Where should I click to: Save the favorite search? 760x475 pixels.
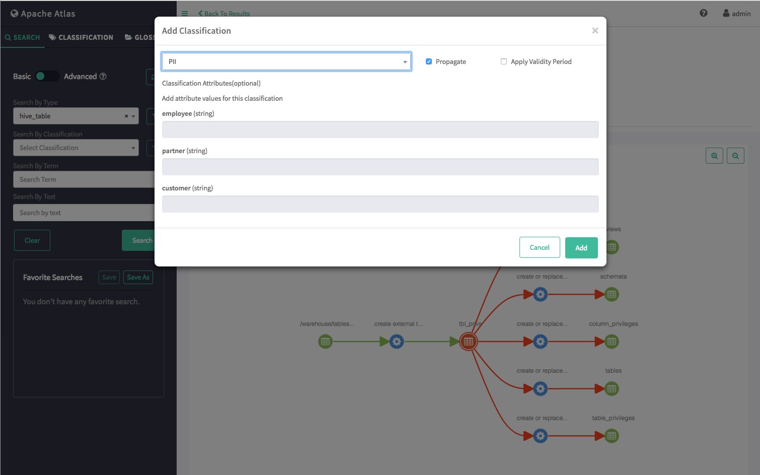click(x=109, y=277)
